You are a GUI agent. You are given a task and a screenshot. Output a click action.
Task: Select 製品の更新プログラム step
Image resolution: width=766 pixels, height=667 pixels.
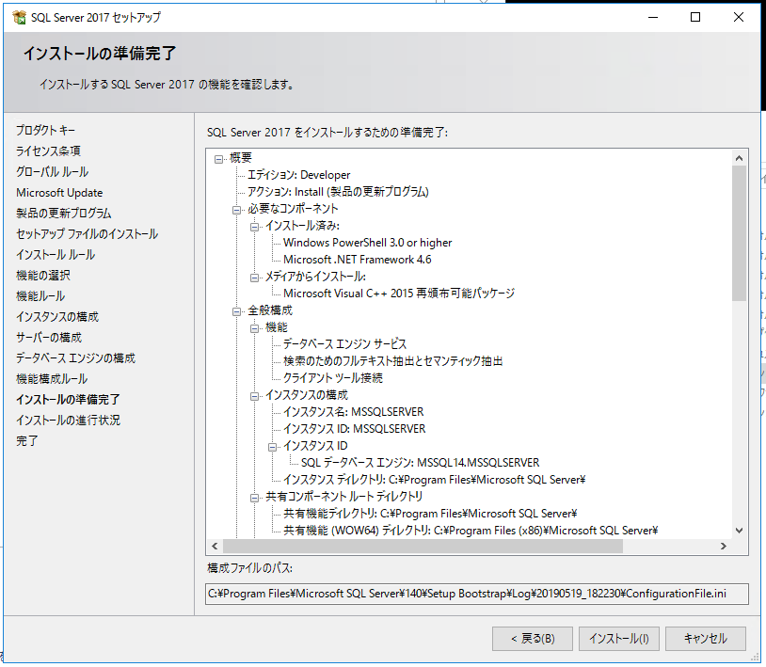[x=63, y=213]
